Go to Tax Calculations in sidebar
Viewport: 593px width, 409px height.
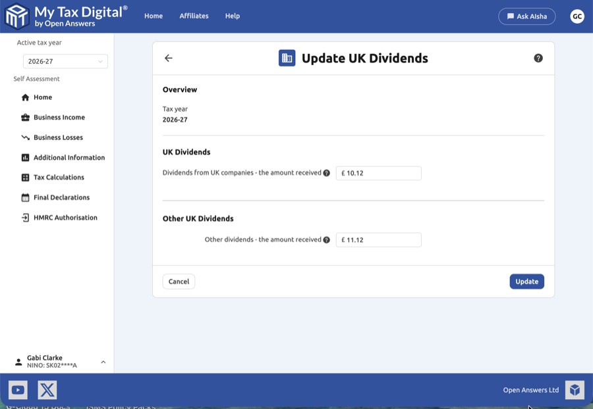tap(59, 178)
